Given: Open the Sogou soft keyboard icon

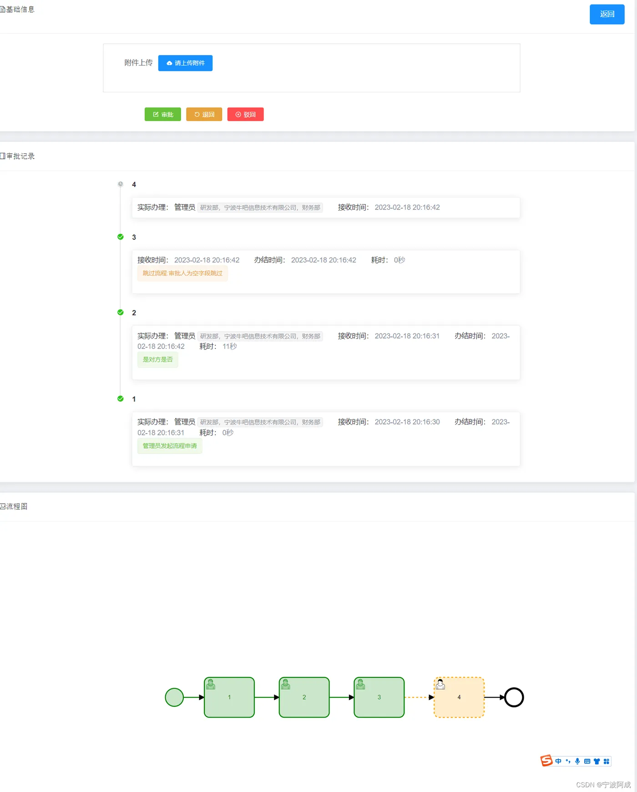Looking at the screenshot, I should click(587, 761).
